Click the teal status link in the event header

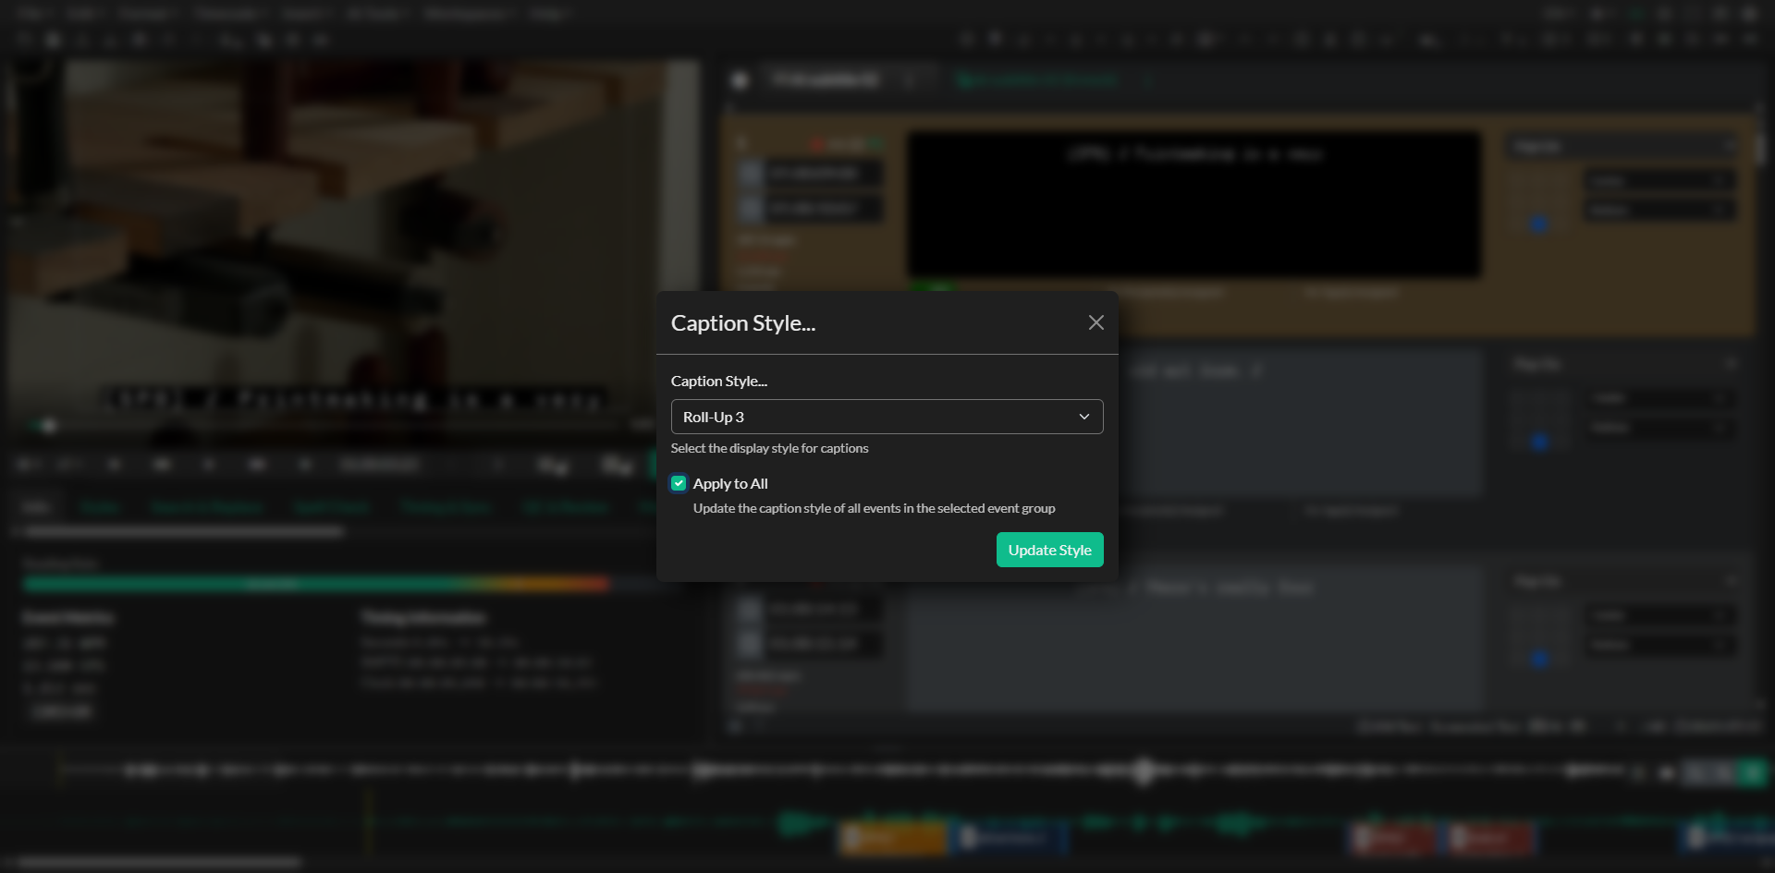tap(1035, 79)
